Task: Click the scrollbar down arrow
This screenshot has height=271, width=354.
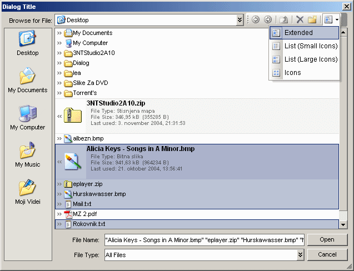Action: point(343,224)
